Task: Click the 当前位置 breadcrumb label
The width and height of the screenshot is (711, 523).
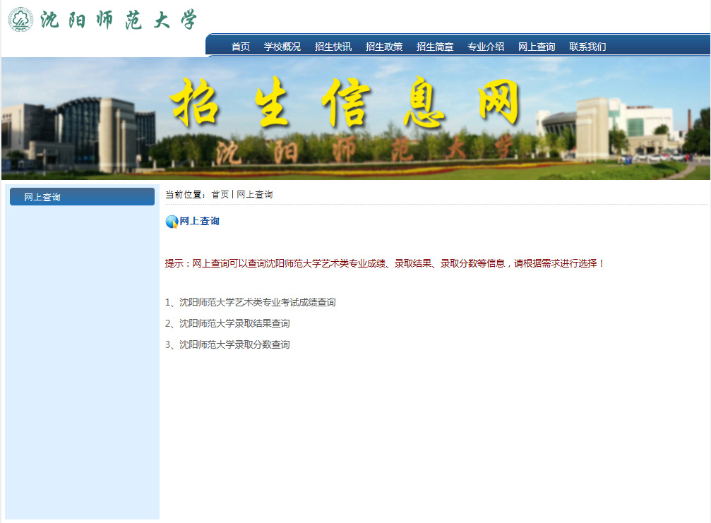Action: (x=186, y=194)
